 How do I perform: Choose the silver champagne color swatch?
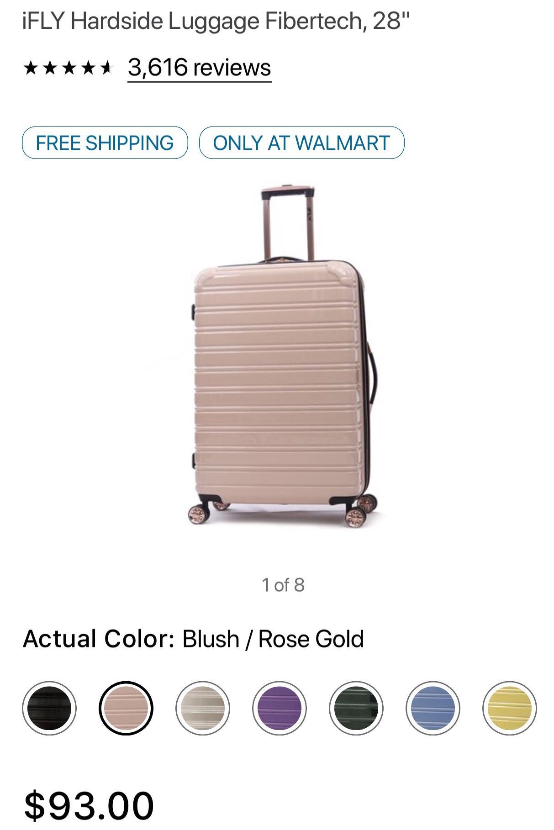[203, 708]
